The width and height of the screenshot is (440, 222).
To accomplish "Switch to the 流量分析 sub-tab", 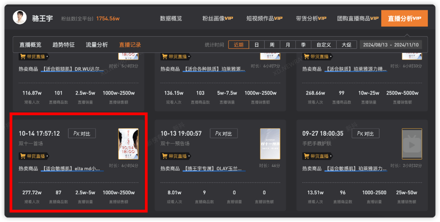I will click(x=97, y=45).
